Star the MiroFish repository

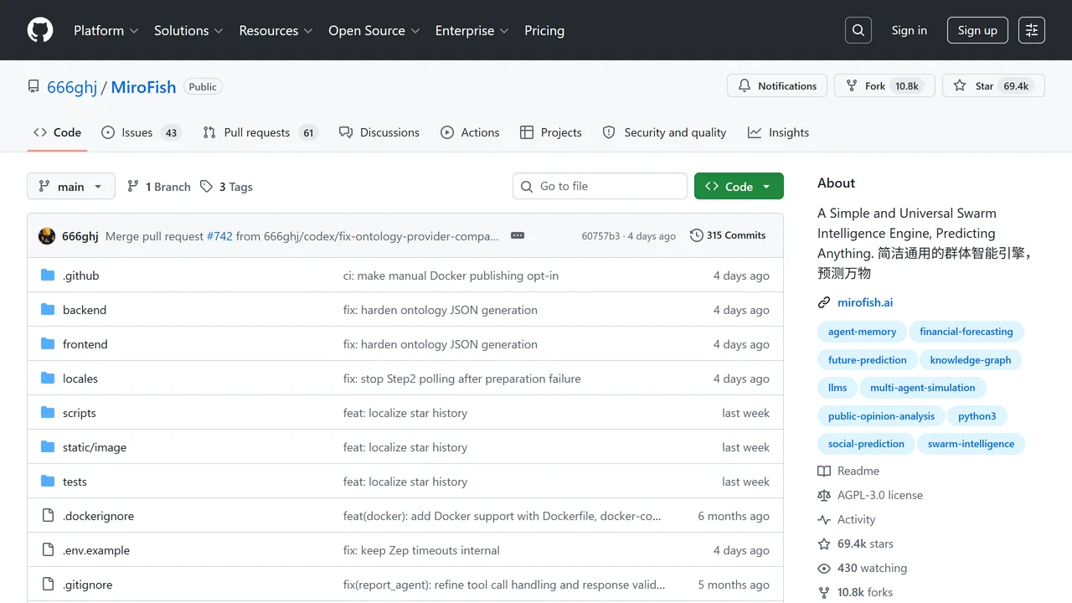click(x=993, y=85)
